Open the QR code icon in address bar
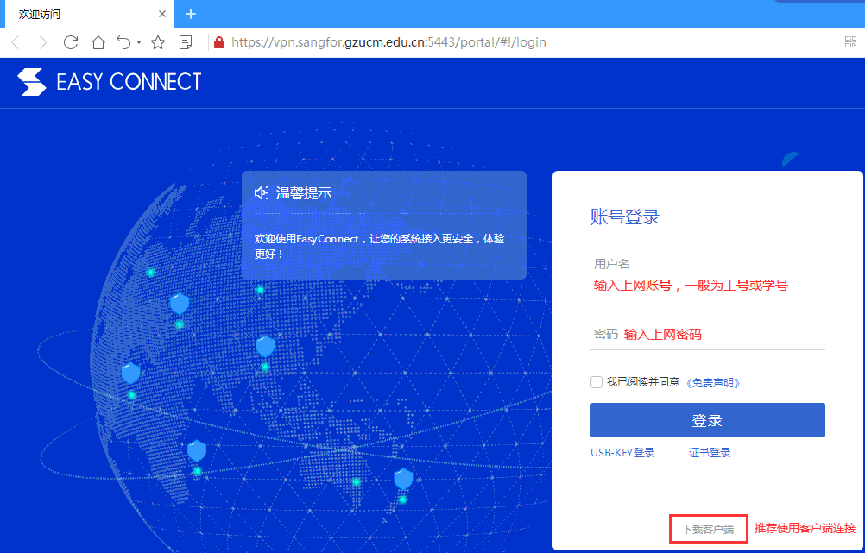This screenshot has width=865, height=553. 850,42
